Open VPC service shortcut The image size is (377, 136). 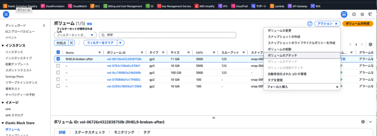click(x=223, y=6)
